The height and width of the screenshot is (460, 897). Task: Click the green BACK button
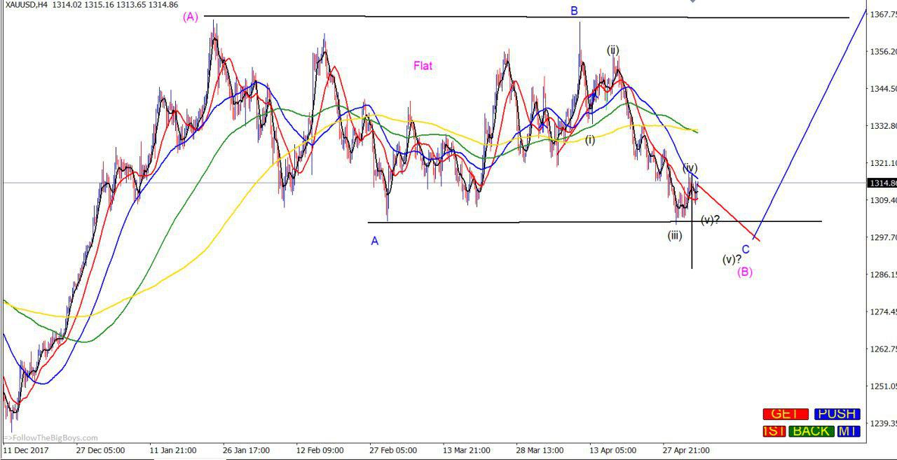click(811, 431)
